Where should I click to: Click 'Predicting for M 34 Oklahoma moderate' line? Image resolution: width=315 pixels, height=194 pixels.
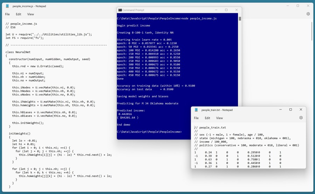pos(148,103)
